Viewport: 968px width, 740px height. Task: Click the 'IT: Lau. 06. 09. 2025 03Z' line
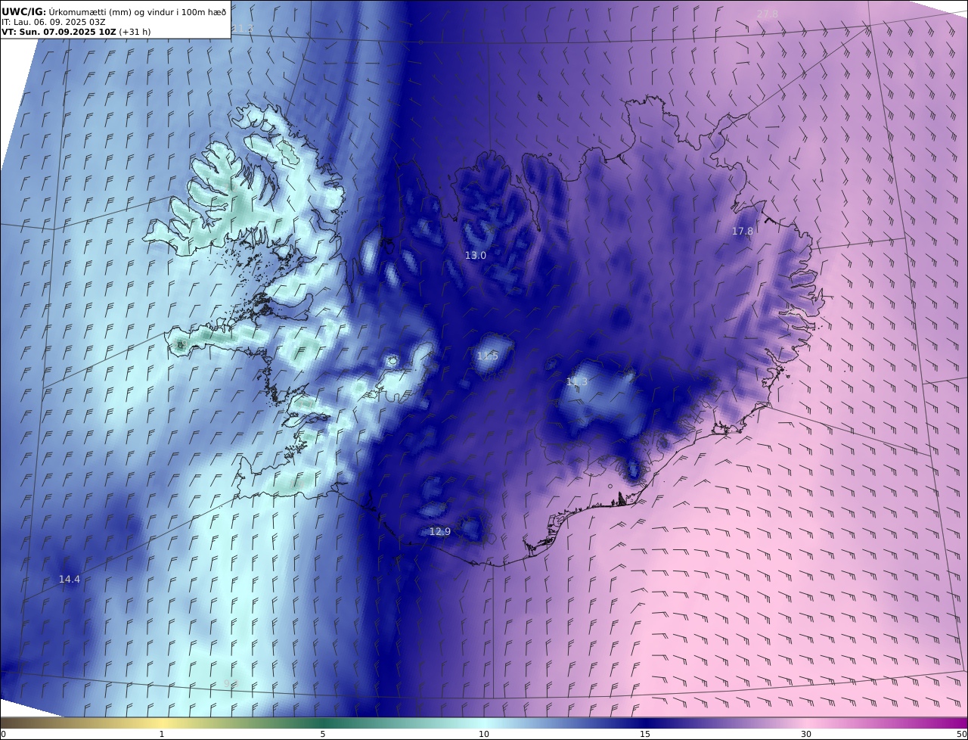coord(53,22)
